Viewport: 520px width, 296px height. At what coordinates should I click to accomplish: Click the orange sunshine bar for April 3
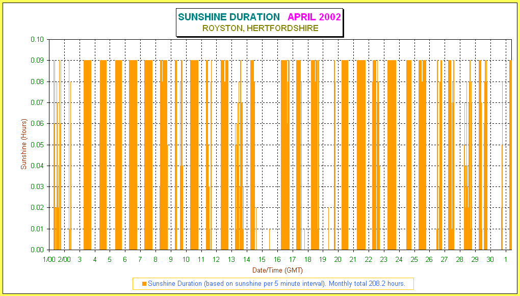[87, 155]
